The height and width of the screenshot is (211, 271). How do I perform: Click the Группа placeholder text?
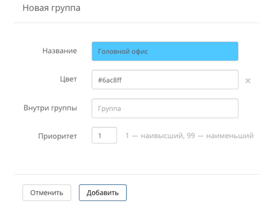(109, 109)
